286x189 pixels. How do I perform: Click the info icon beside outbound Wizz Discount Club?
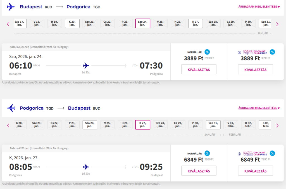239,52
